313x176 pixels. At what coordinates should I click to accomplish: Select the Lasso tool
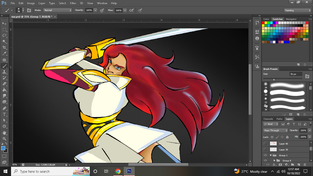point(4,35)
